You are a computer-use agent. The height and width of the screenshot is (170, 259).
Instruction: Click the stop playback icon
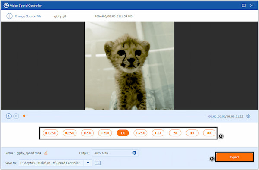tap(16, 116)
